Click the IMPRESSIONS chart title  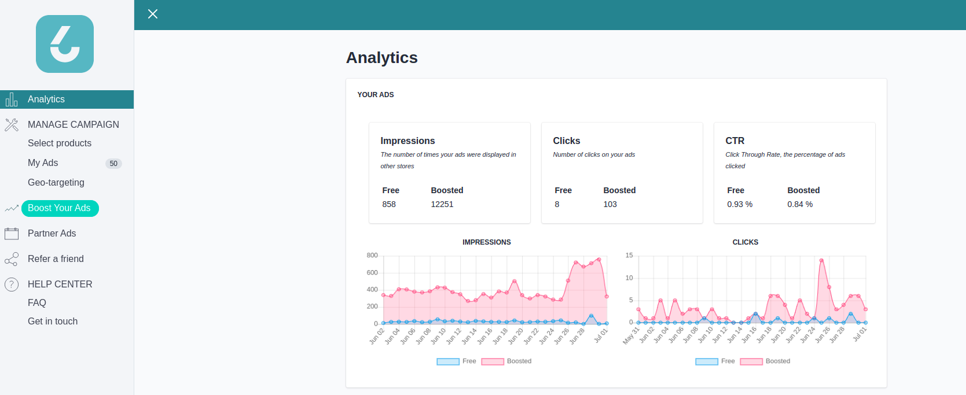487,242
